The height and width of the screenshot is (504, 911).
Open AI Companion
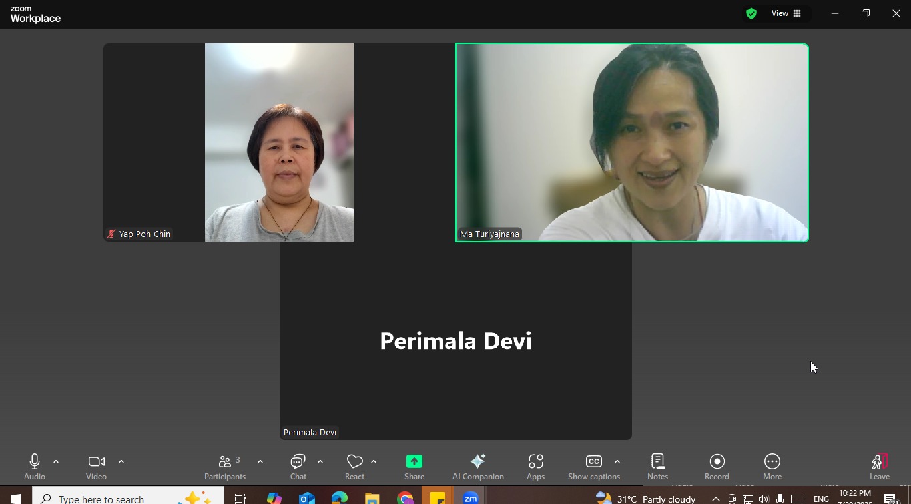[x=478, y=466]
